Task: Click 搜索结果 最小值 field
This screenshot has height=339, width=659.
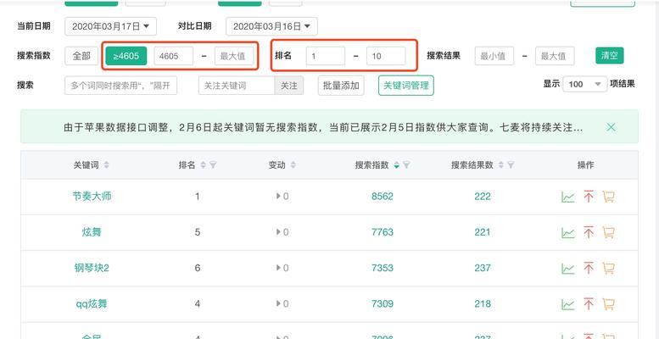Action: pyautogui.click(x=494, y=56)
